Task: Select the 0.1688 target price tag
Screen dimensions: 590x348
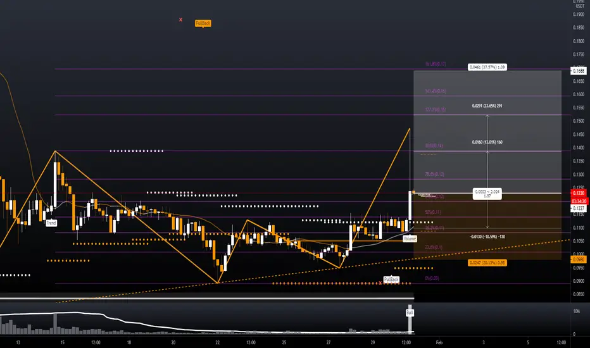Action: 579,71
